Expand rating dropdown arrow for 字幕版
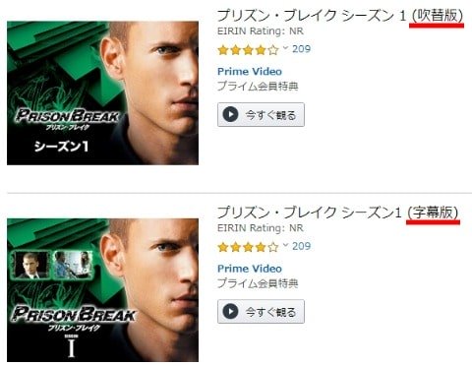The height and width of the screenshot is (366, 472). point(285,245)
